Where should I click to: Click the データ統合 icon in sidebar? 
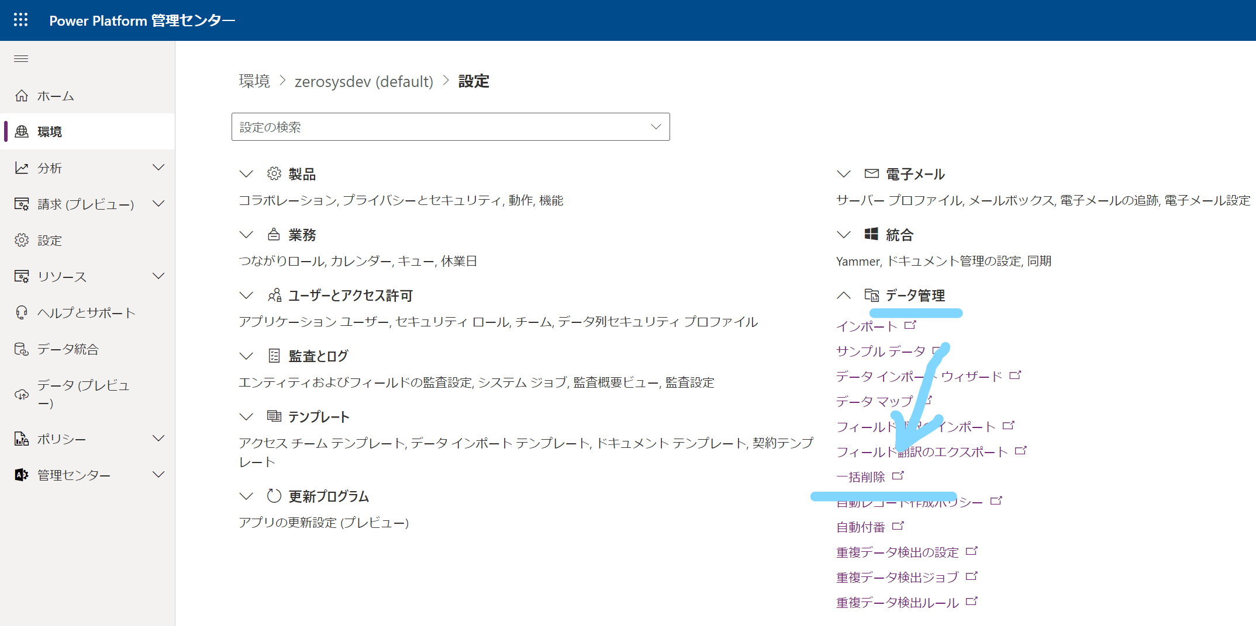click(x=22, y=349)
